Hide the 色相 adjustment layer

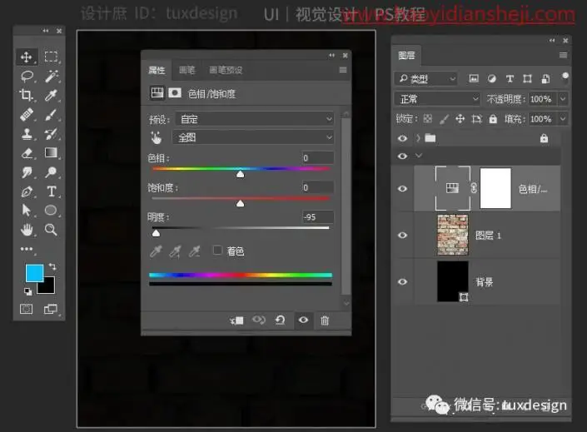(402, 189)
